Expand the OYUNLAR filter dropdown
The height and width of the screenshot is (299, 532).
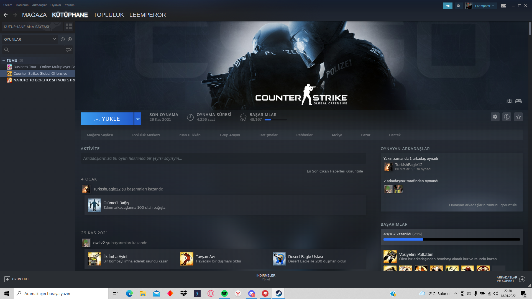[54, 39]
